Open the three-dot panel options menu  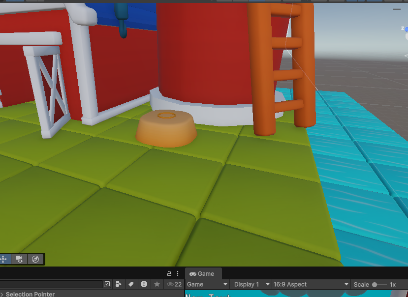(x=178, y=274)
